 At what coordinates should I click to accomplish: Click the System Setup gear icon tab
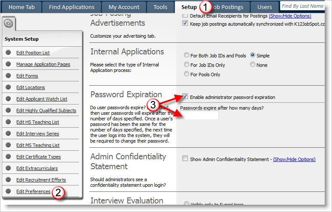click(9, 24)
